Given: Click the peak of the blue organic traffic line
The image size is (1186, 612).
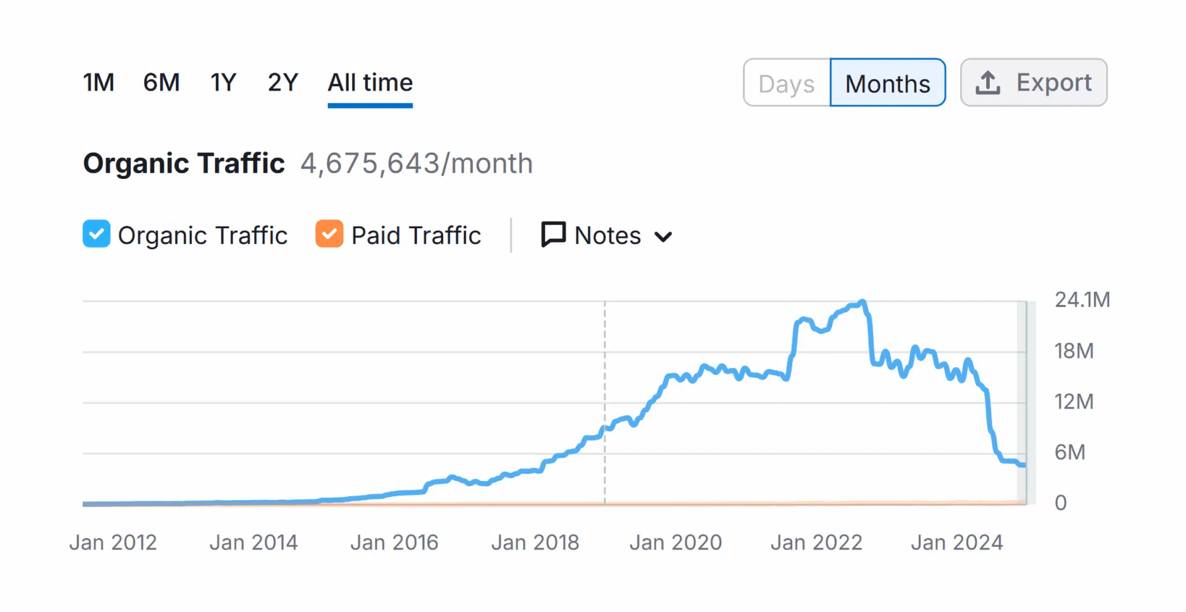Looking at the screenshot, I should (x=862, y=302).
